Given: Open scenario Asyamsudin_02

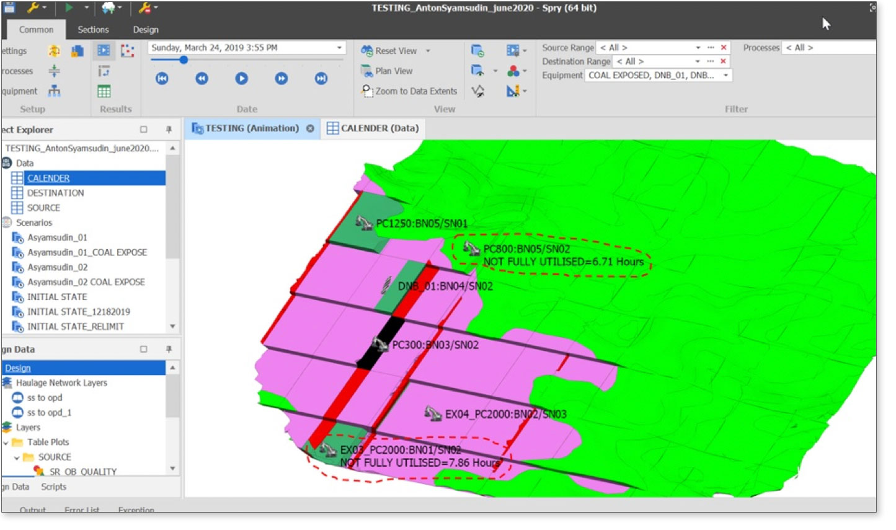Looking at the screenshot, I should pyautogui.click(x=57, y=267).
